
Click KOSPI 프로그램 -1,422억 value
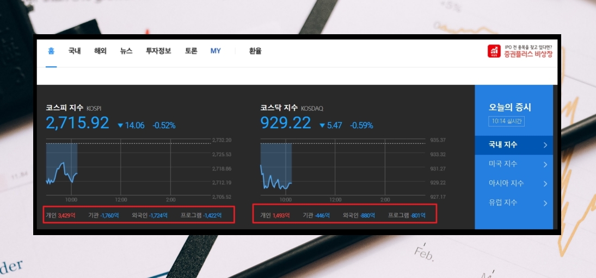coord(212,216)
